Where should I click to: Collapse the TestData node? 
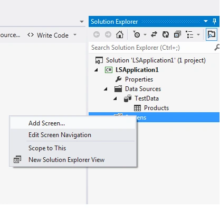click(x=115, y=98)
